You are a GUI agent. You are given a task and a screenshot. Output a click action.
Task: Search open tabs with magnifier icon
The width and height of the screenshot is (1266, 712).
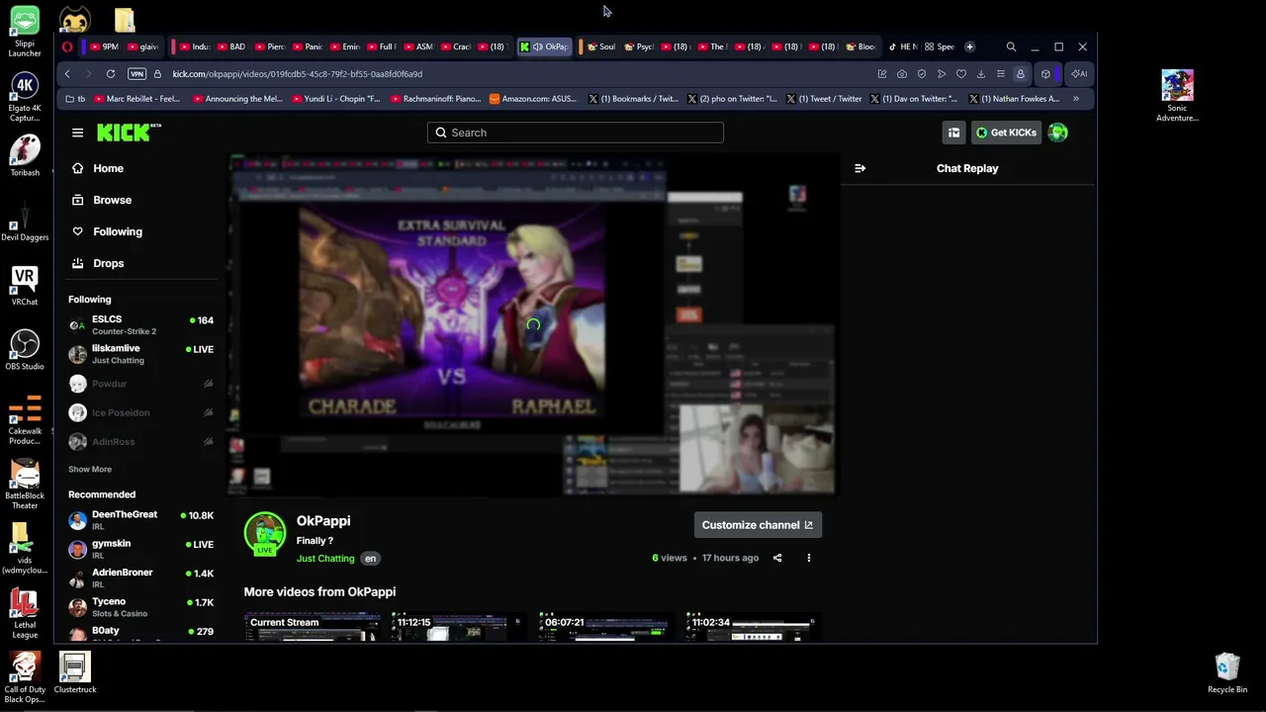tap(1011, 46)
